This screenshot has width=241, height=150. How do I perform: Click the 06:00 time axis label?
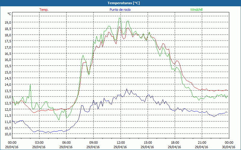coord(66,143)
